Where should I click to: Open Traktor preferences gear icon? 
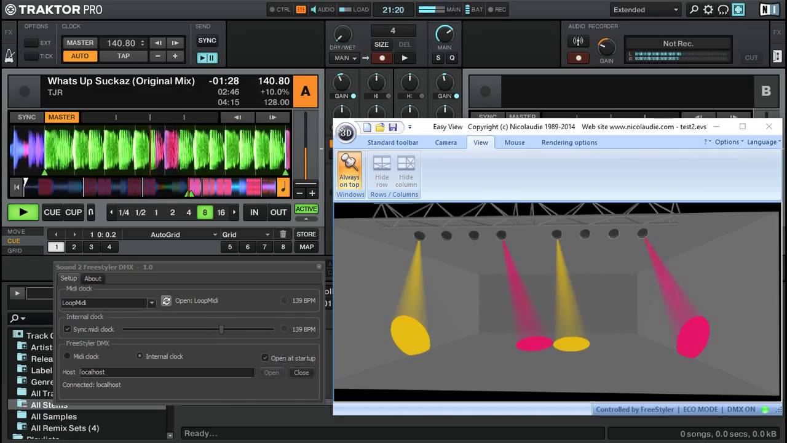708,9
